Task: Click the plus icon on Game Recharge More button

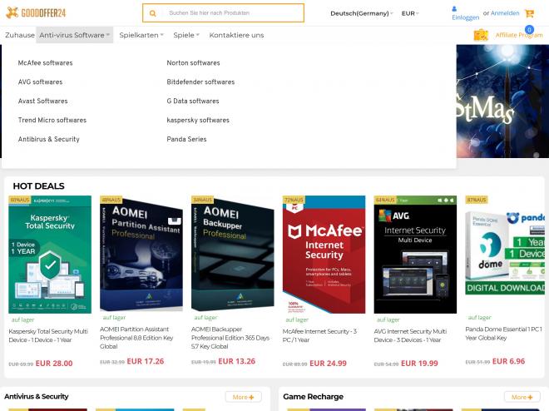Action: (530, 397)
